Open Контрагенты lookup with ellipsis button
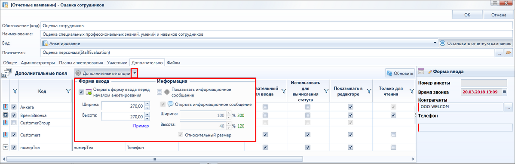Viewport: 515px width, 164px height. tap(509, 107)
